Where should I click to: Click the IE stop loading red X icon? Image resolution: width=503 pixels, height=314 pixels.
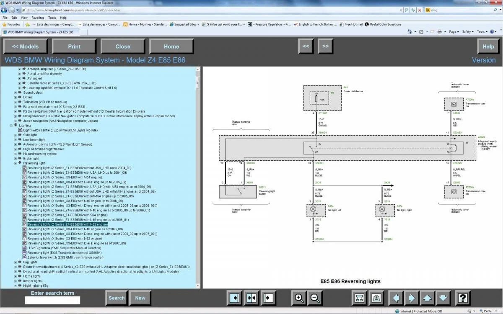[x=420, y=10]
